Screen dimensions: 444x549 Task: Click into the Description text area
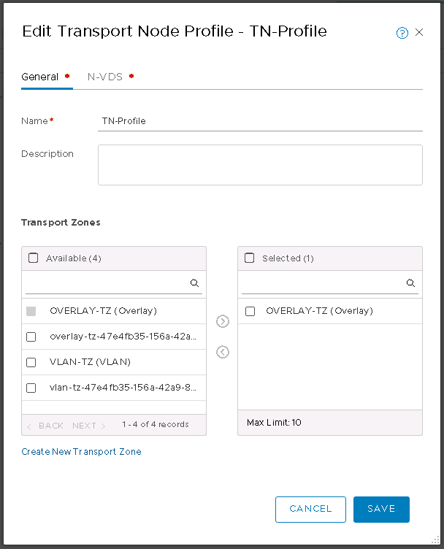point(260,165)
